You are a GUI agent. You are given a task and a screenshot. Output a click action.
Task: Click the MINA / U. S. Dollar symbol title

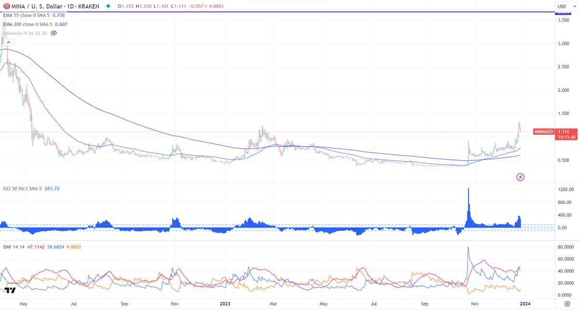[38, 6]
